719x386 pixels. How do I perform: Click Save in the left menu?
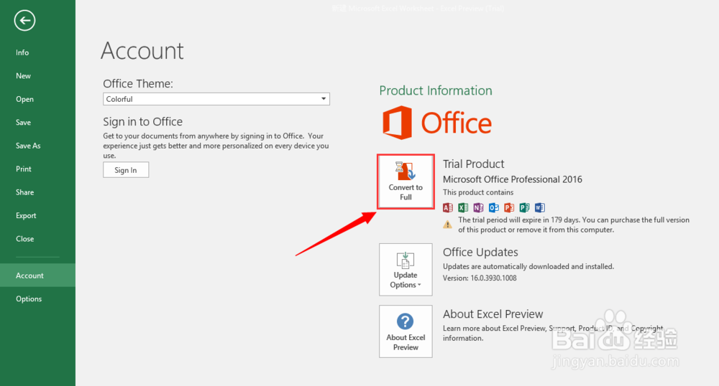point(23,123)
